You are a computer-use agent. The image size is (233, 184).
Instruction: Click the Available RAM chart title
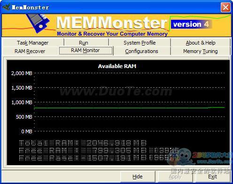click(117, 66)
